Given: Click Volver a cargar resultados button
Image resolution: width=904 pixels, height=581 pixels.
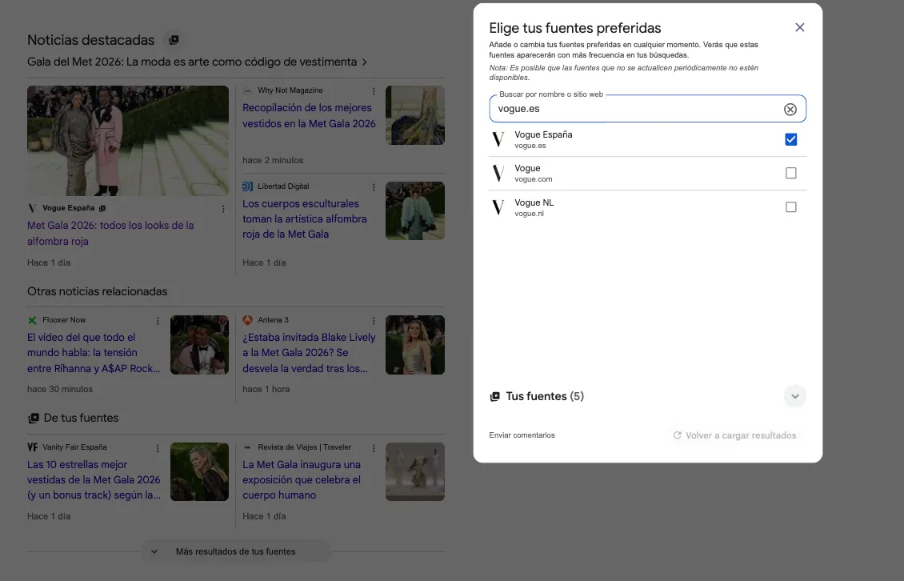Looking at the screenshot, I should click(734, 435).
